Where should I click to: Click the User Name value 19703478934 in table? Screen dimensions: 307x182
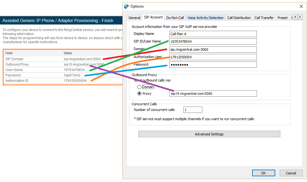[74, 70]
